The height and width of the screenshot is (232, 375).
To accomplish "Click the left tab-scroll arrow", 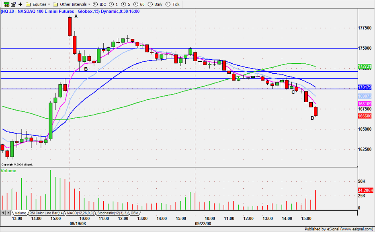I will [3, 213].
